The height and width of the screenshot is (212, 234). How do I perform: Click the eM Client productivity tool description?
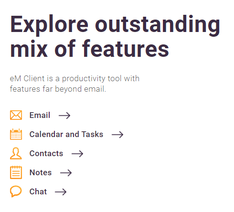(74, 84)
